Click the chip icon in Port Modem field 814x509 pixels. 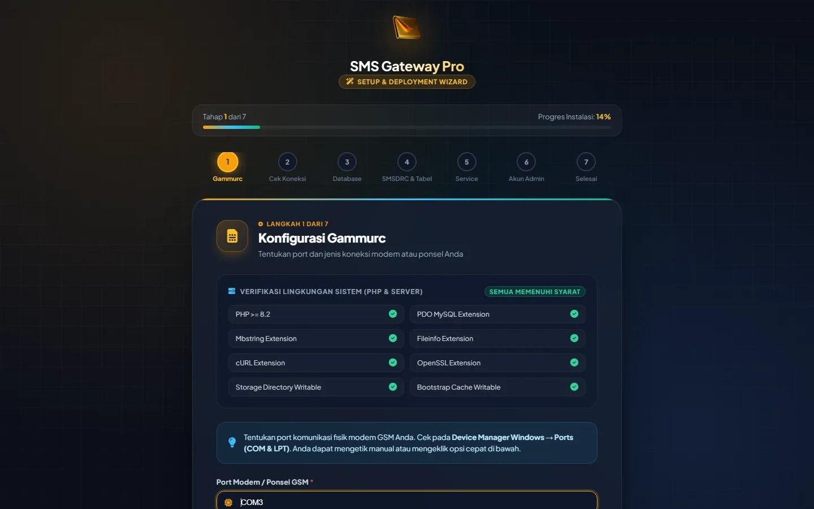coord(228,502)
